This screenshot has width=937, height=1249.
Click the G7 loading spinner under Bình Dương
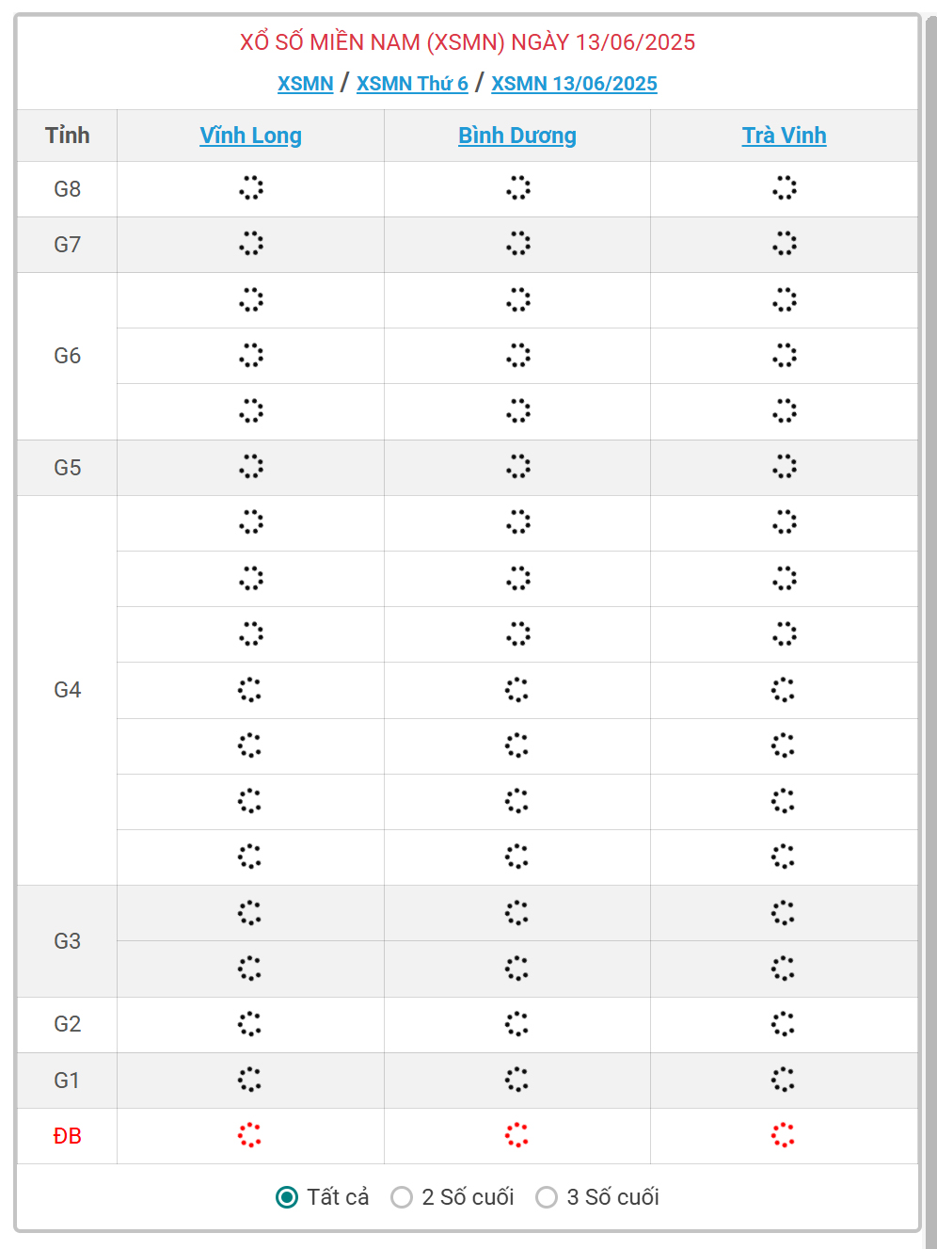(x=517, y=244)
